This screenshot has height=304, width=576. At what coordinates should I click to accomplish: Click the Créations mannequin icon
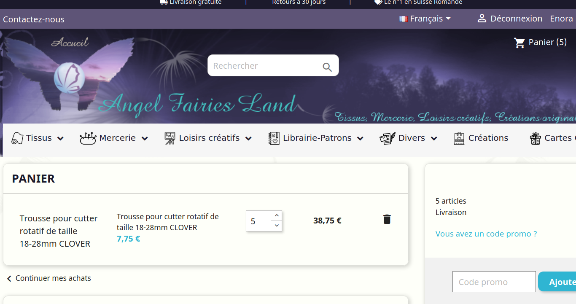point(459,138)
